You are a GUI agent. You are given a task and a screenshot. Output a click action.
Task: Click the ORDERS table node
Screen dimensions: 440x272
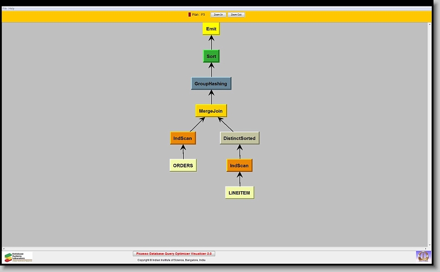pyautogui.click(x=183, y=165)
